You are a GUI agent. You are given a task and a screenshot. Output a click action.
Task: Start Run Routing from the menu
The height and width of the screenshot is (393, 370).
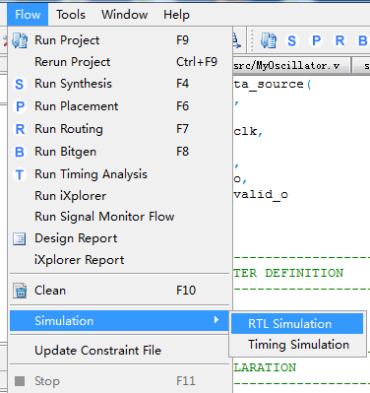(x=120, y=129)
